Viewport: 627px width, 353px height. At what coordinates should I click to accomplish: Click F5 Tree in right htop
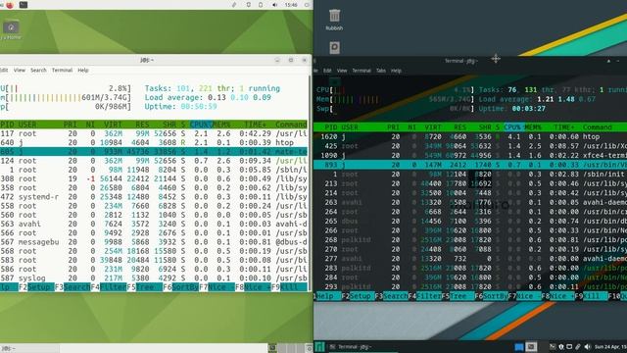(x=458, y=296)
